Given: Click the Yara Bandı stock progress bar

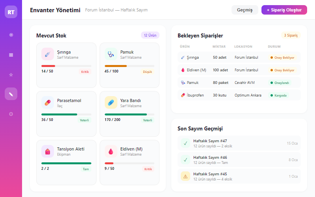Looking at the screenshot, I should pos(130,114).
